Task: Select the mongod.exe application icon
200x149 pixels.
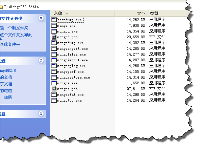Action: point(54,31)
